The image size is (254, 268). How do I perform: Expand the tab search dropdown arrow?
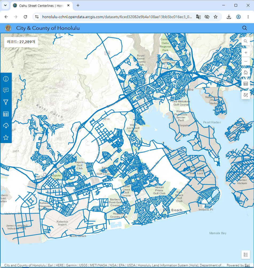[x=5, y=5]
